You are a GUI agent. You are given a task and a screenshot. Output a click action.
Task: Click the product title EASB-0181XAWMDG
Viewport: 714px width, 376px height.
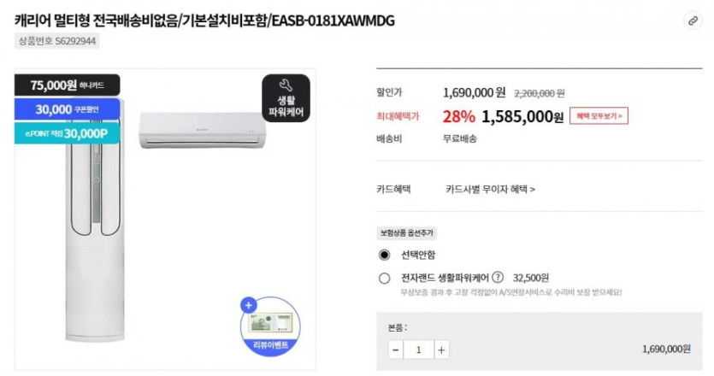click(205, 21)
